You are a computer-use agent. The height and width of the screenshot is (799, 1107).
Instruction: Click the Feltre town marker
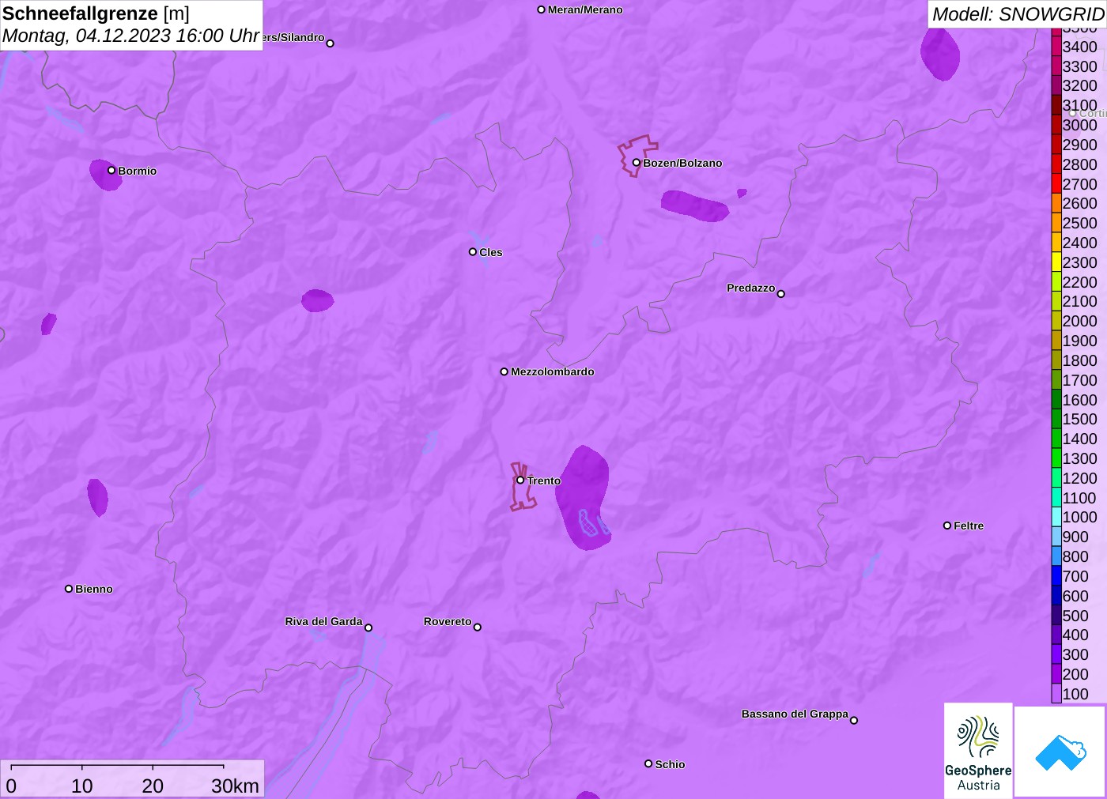pos(947,526)
